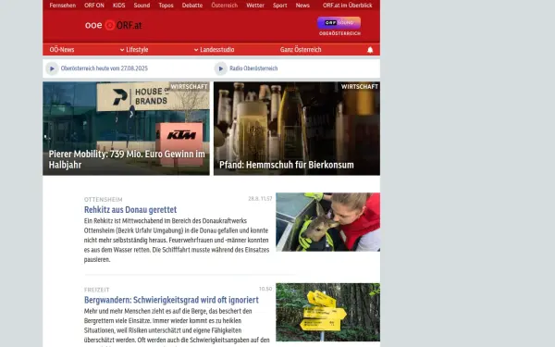
Task: Open the OÖ-News section
Action: (62, 50)
